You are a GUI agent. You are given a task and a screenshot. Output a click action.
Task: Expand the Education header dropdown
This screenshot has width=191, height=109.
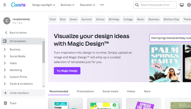point(88,5)
